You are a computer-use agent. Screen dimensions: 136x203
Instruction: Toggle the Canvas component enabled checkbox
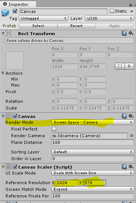tap(15, 116)
